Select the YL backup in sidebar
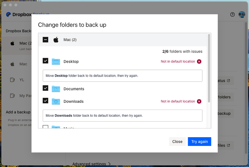The width and height of the screenshot is (249, 167). 21,80
